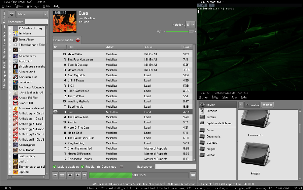This screenshot has width=303, height=190.
Task: Open Exaile Édition menu
Action: (x=19, y=6)
